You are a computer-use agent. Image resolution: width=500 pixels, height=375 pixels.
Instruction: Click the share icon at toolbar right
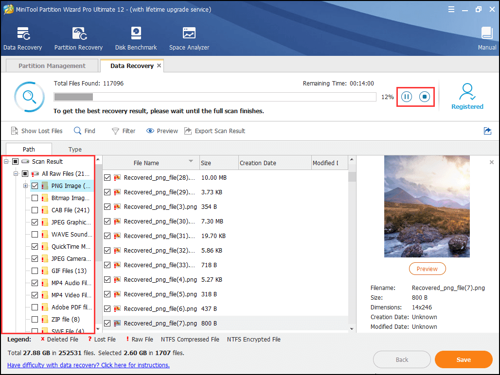click(487, 131)
